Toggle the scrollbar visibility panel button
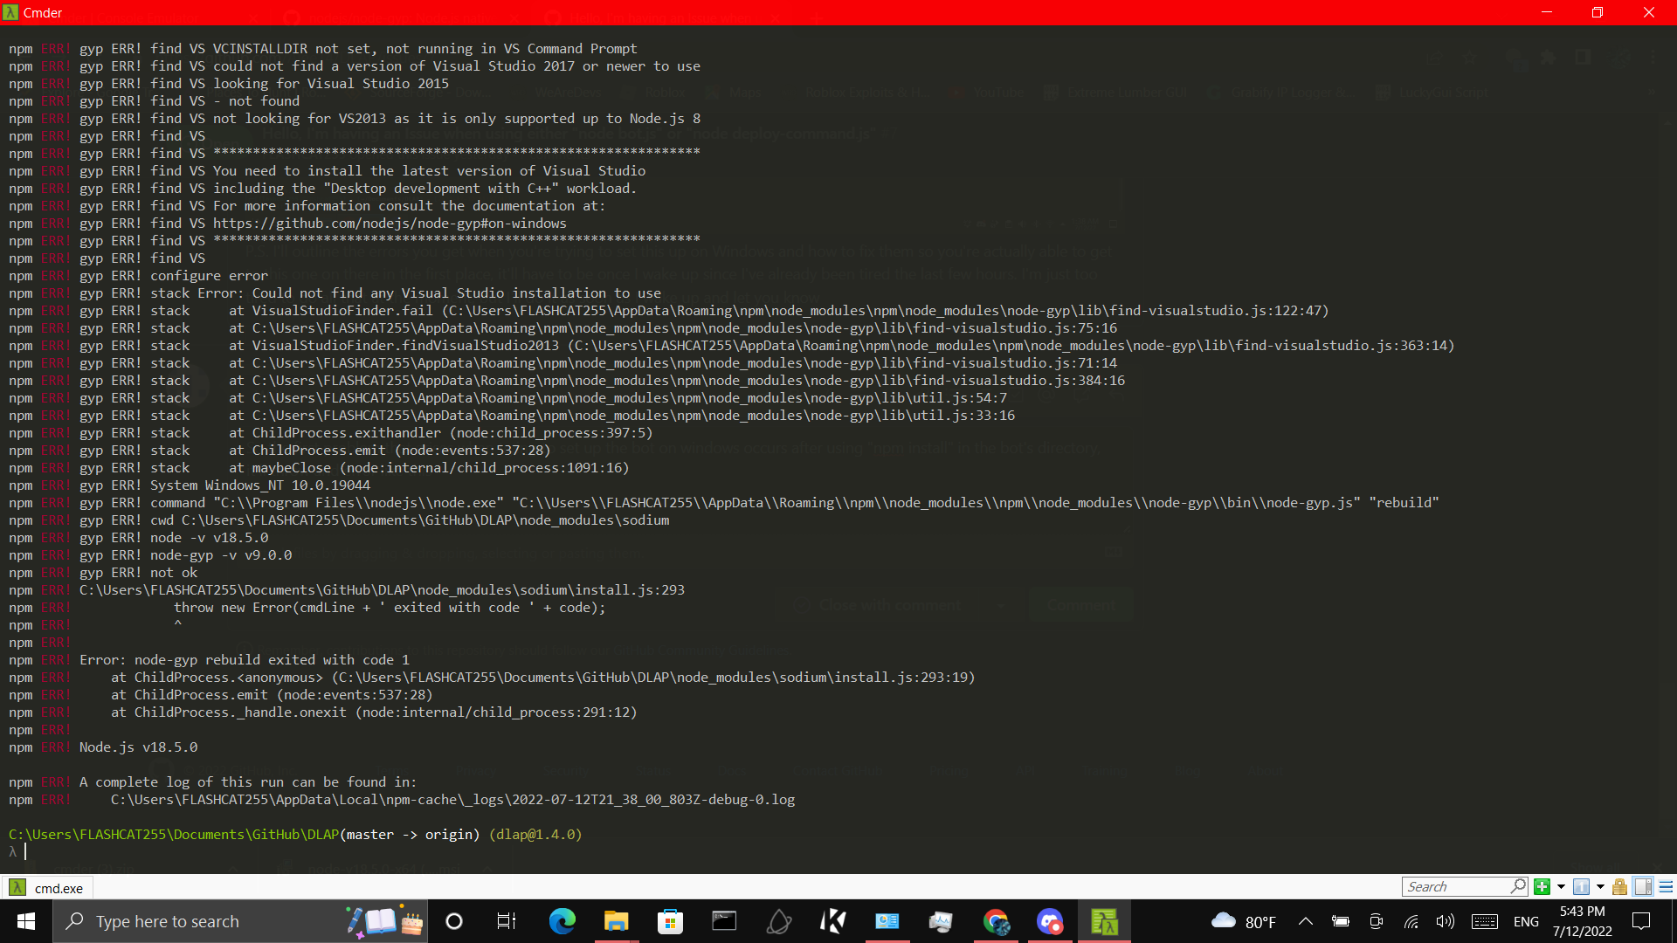This screenshot has height=943, width=1677. click(1643, 887)
